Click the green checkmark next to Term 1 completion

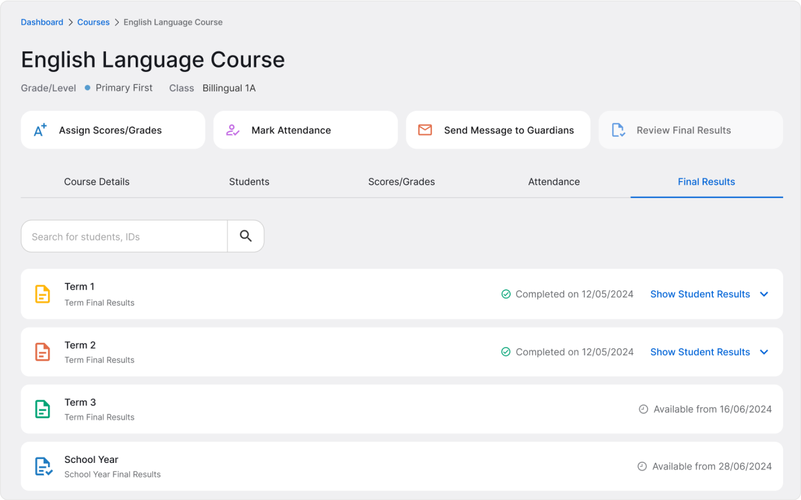[506, 294]
